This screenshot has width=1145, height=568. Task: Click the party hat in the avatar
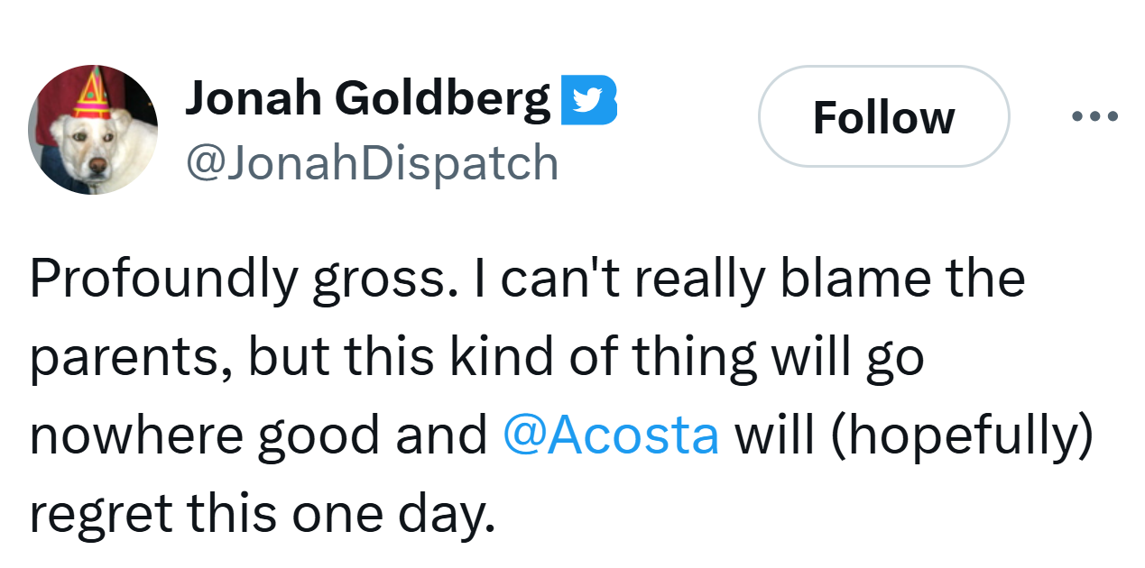92,95
